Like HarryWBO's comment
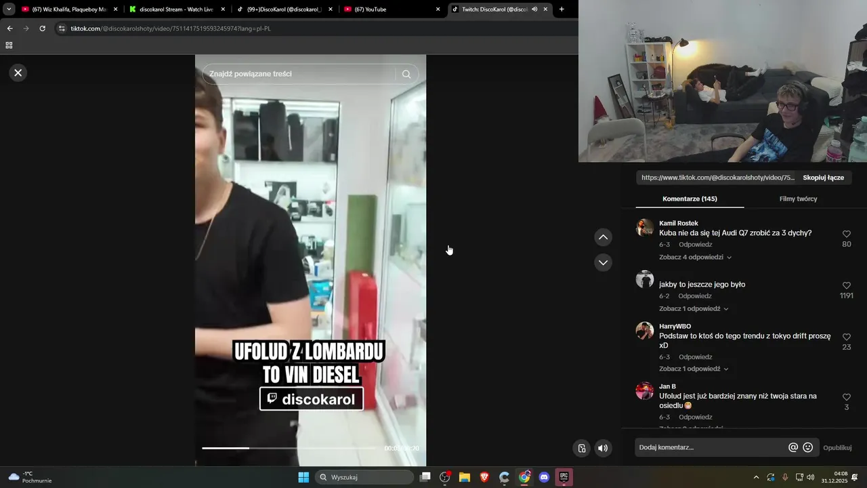The image size is (867, 488). (846, 337)
